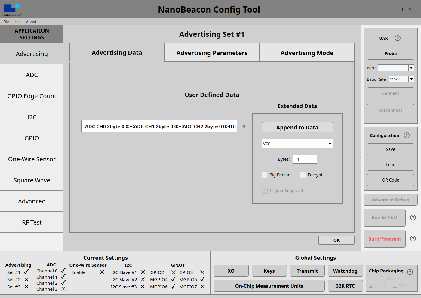Focus the Bytes input field

305,159
